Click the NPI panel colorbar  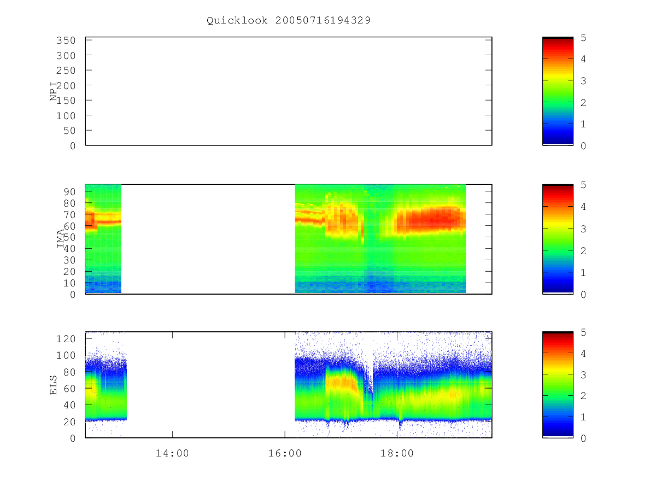tap(558, 91)
